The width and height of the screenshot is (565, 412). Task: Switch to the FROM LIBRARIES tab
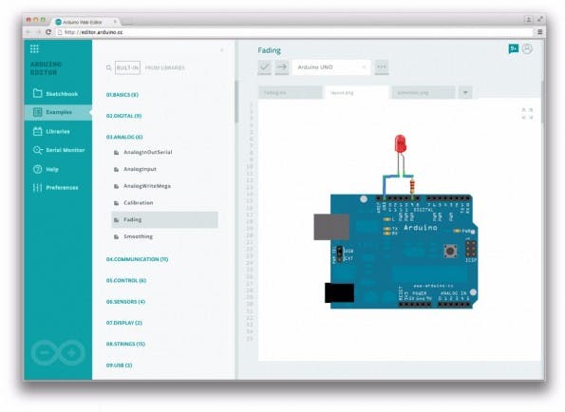[x=164, y=67]
